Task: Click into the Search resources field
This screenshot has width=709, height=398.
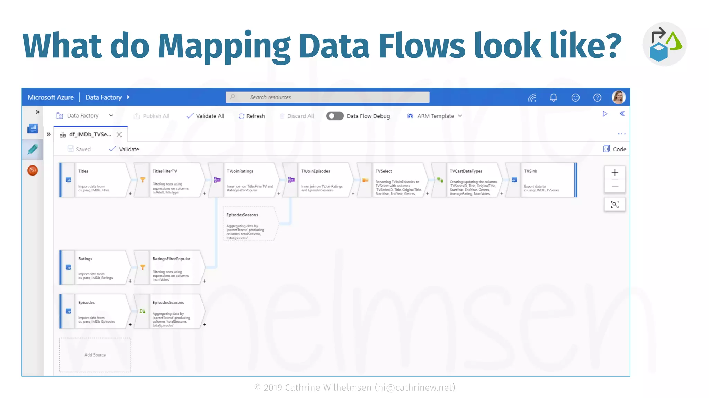Action: tap(327, 97)
